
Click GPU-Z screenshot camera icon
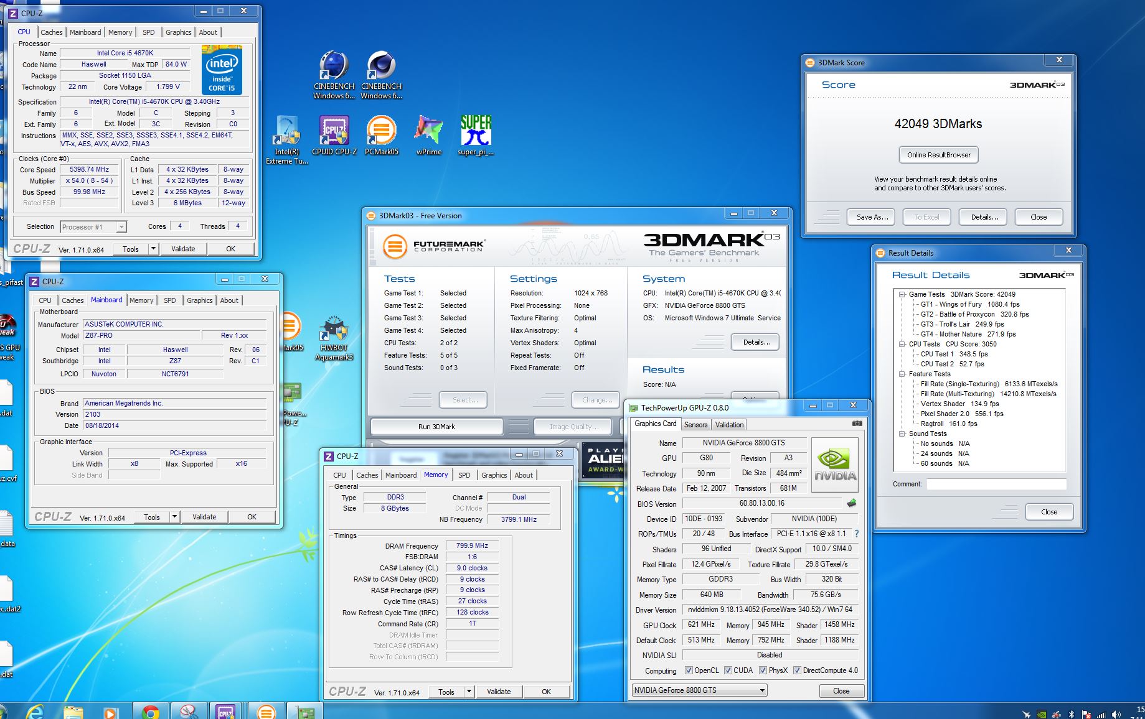click(857, 424)
